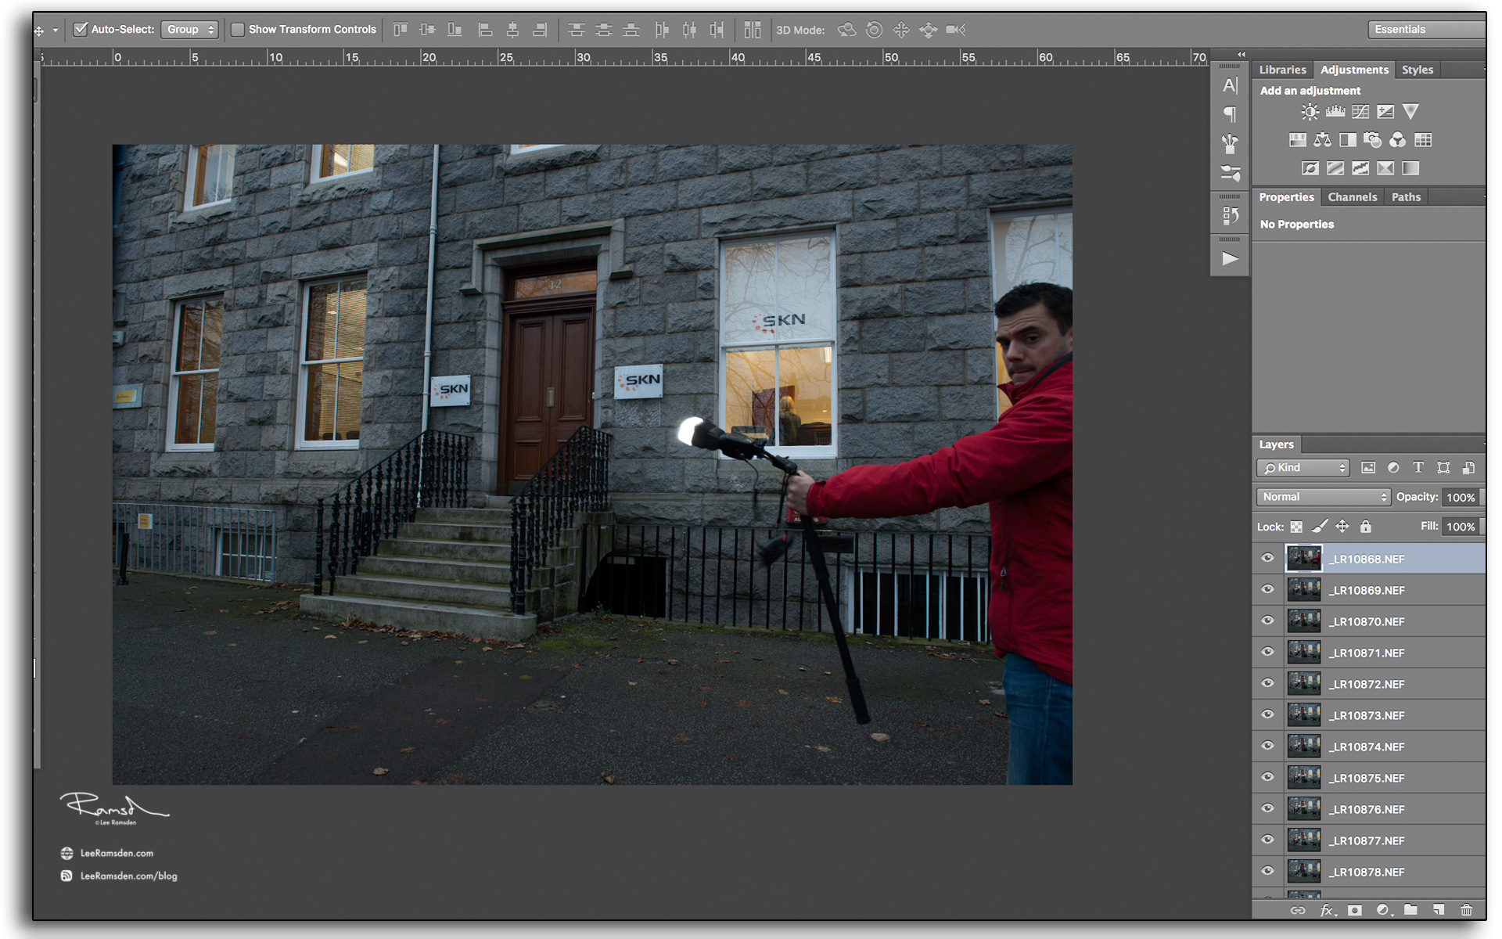1502x939 pixels.
Task: Hide the _LR10870.NEF layer
Action: pos(1268,621)
